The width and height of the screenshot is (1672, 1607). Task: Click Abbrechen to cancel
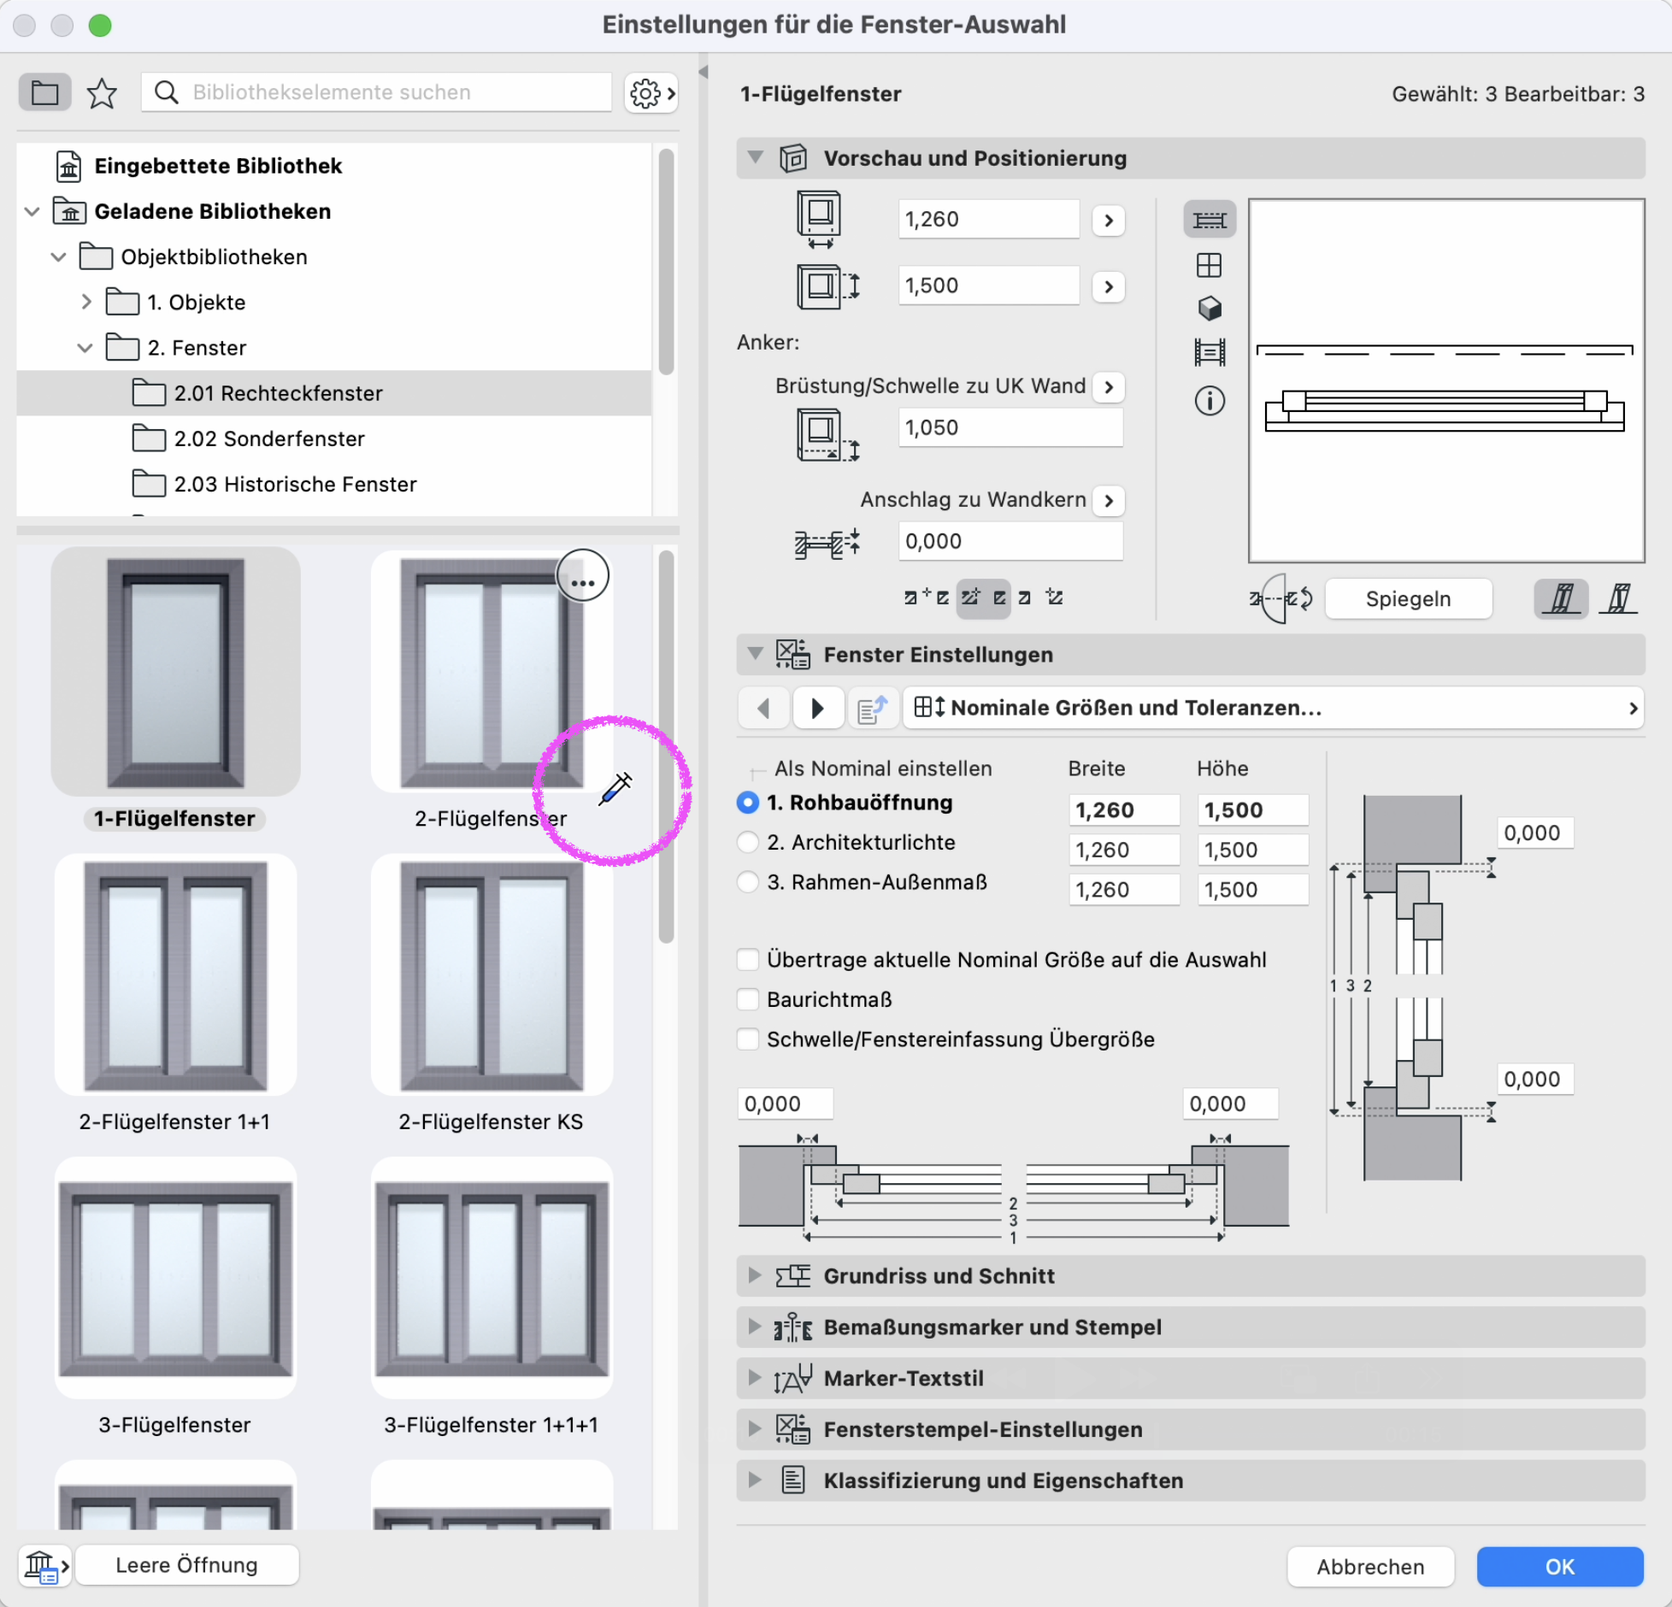click(1370, 1567)
